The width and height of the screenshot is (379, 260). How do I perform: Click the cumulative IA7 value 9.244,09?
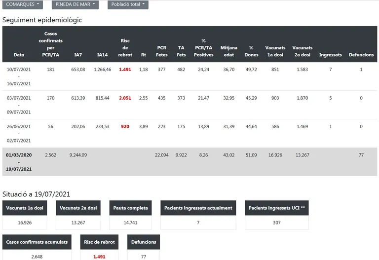[x=78, y=155]
